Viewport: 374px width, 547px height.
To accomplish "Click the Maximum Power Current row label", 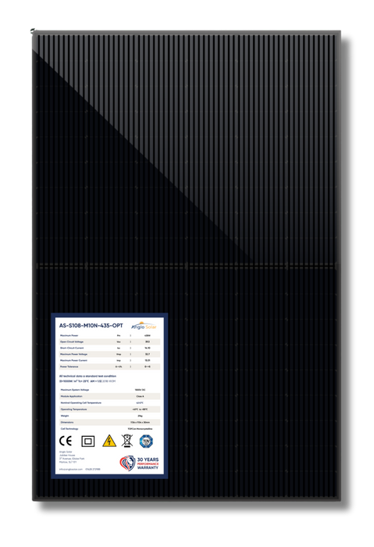I will [x=73, y=360].
